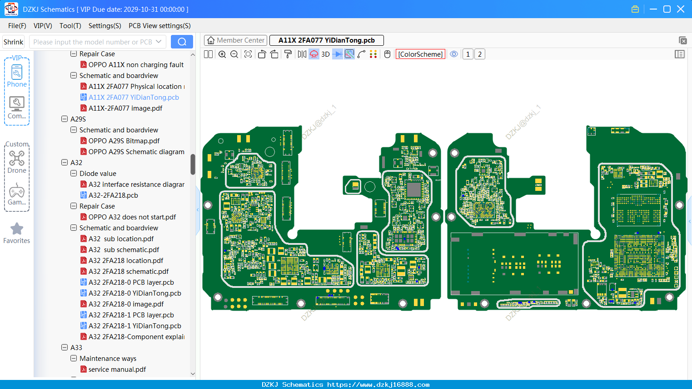Open the ColorScheme selector
The width and height of the screenshot is (692, 389).
point(420,54)
